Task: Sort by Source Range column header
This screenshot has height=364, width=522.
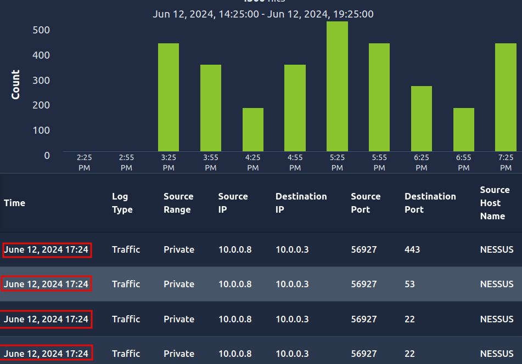Action: (x=178, y=203)
